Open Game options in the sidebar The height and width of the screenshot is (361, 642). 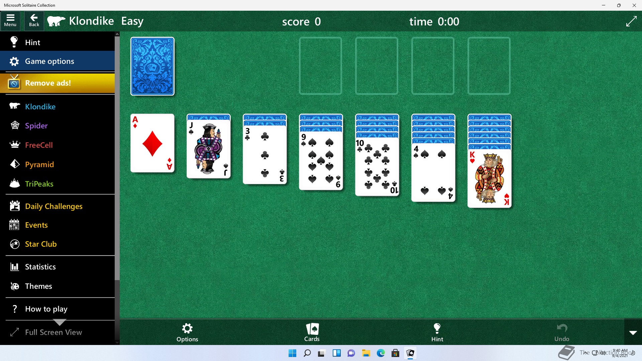tap(58, 61)
